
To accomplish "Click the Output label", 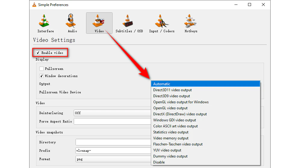I will 45,84.
